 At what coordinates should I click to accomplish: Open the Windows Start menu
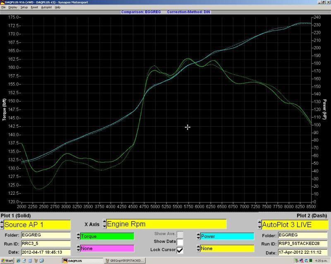tap(7, 261)
